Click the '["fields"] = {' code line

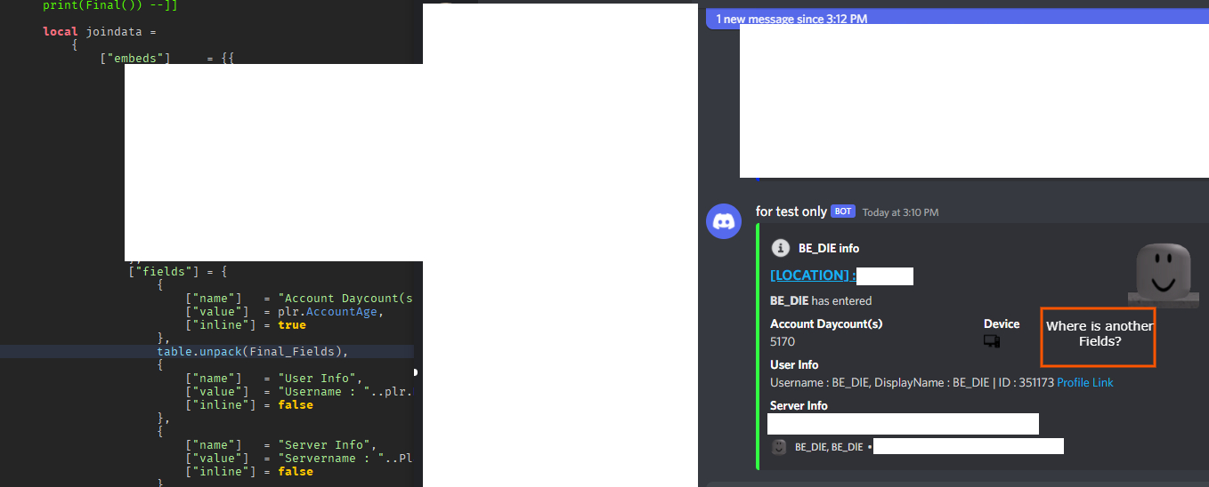coord(178,271)
